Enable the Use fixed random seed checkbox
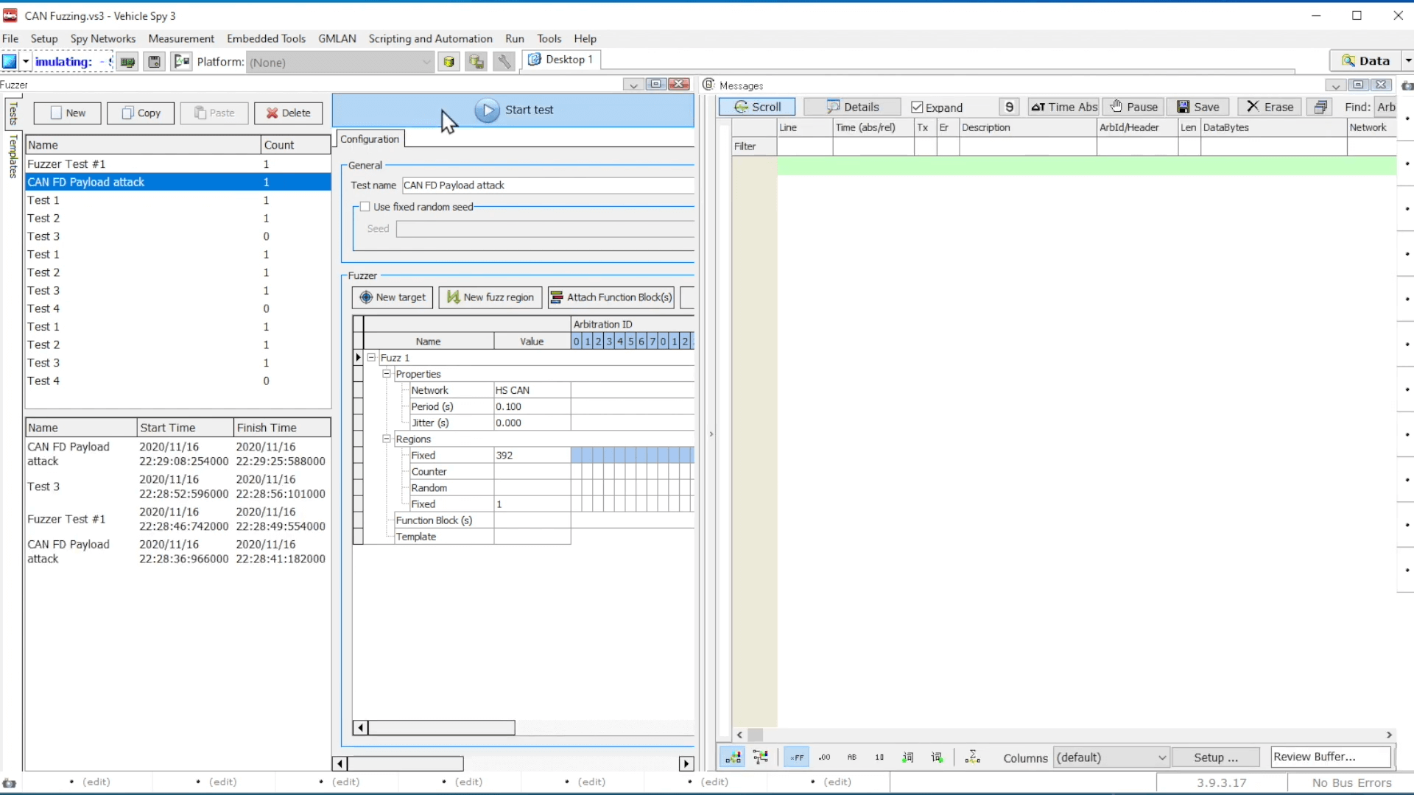1414x795 pixels. [x=366, y=207]
